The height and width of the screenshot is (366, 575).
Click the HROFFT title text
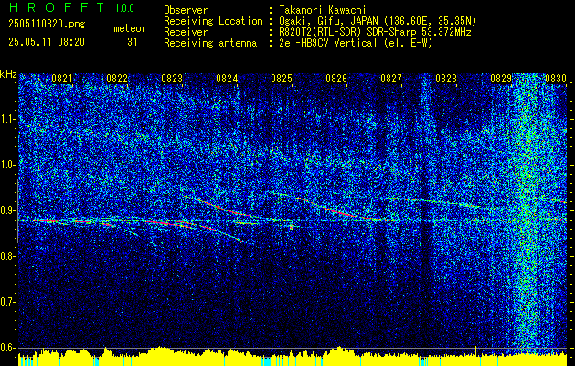[57, 7]
